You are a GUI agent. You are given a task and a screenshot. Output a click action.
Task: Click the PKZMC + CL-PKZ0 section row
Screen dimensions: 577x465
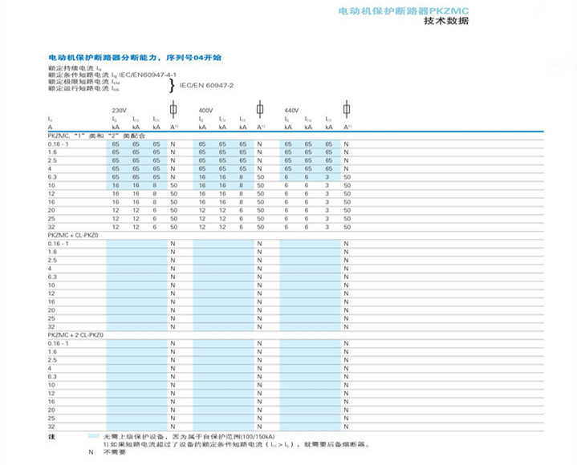click(x=73, y=235)
